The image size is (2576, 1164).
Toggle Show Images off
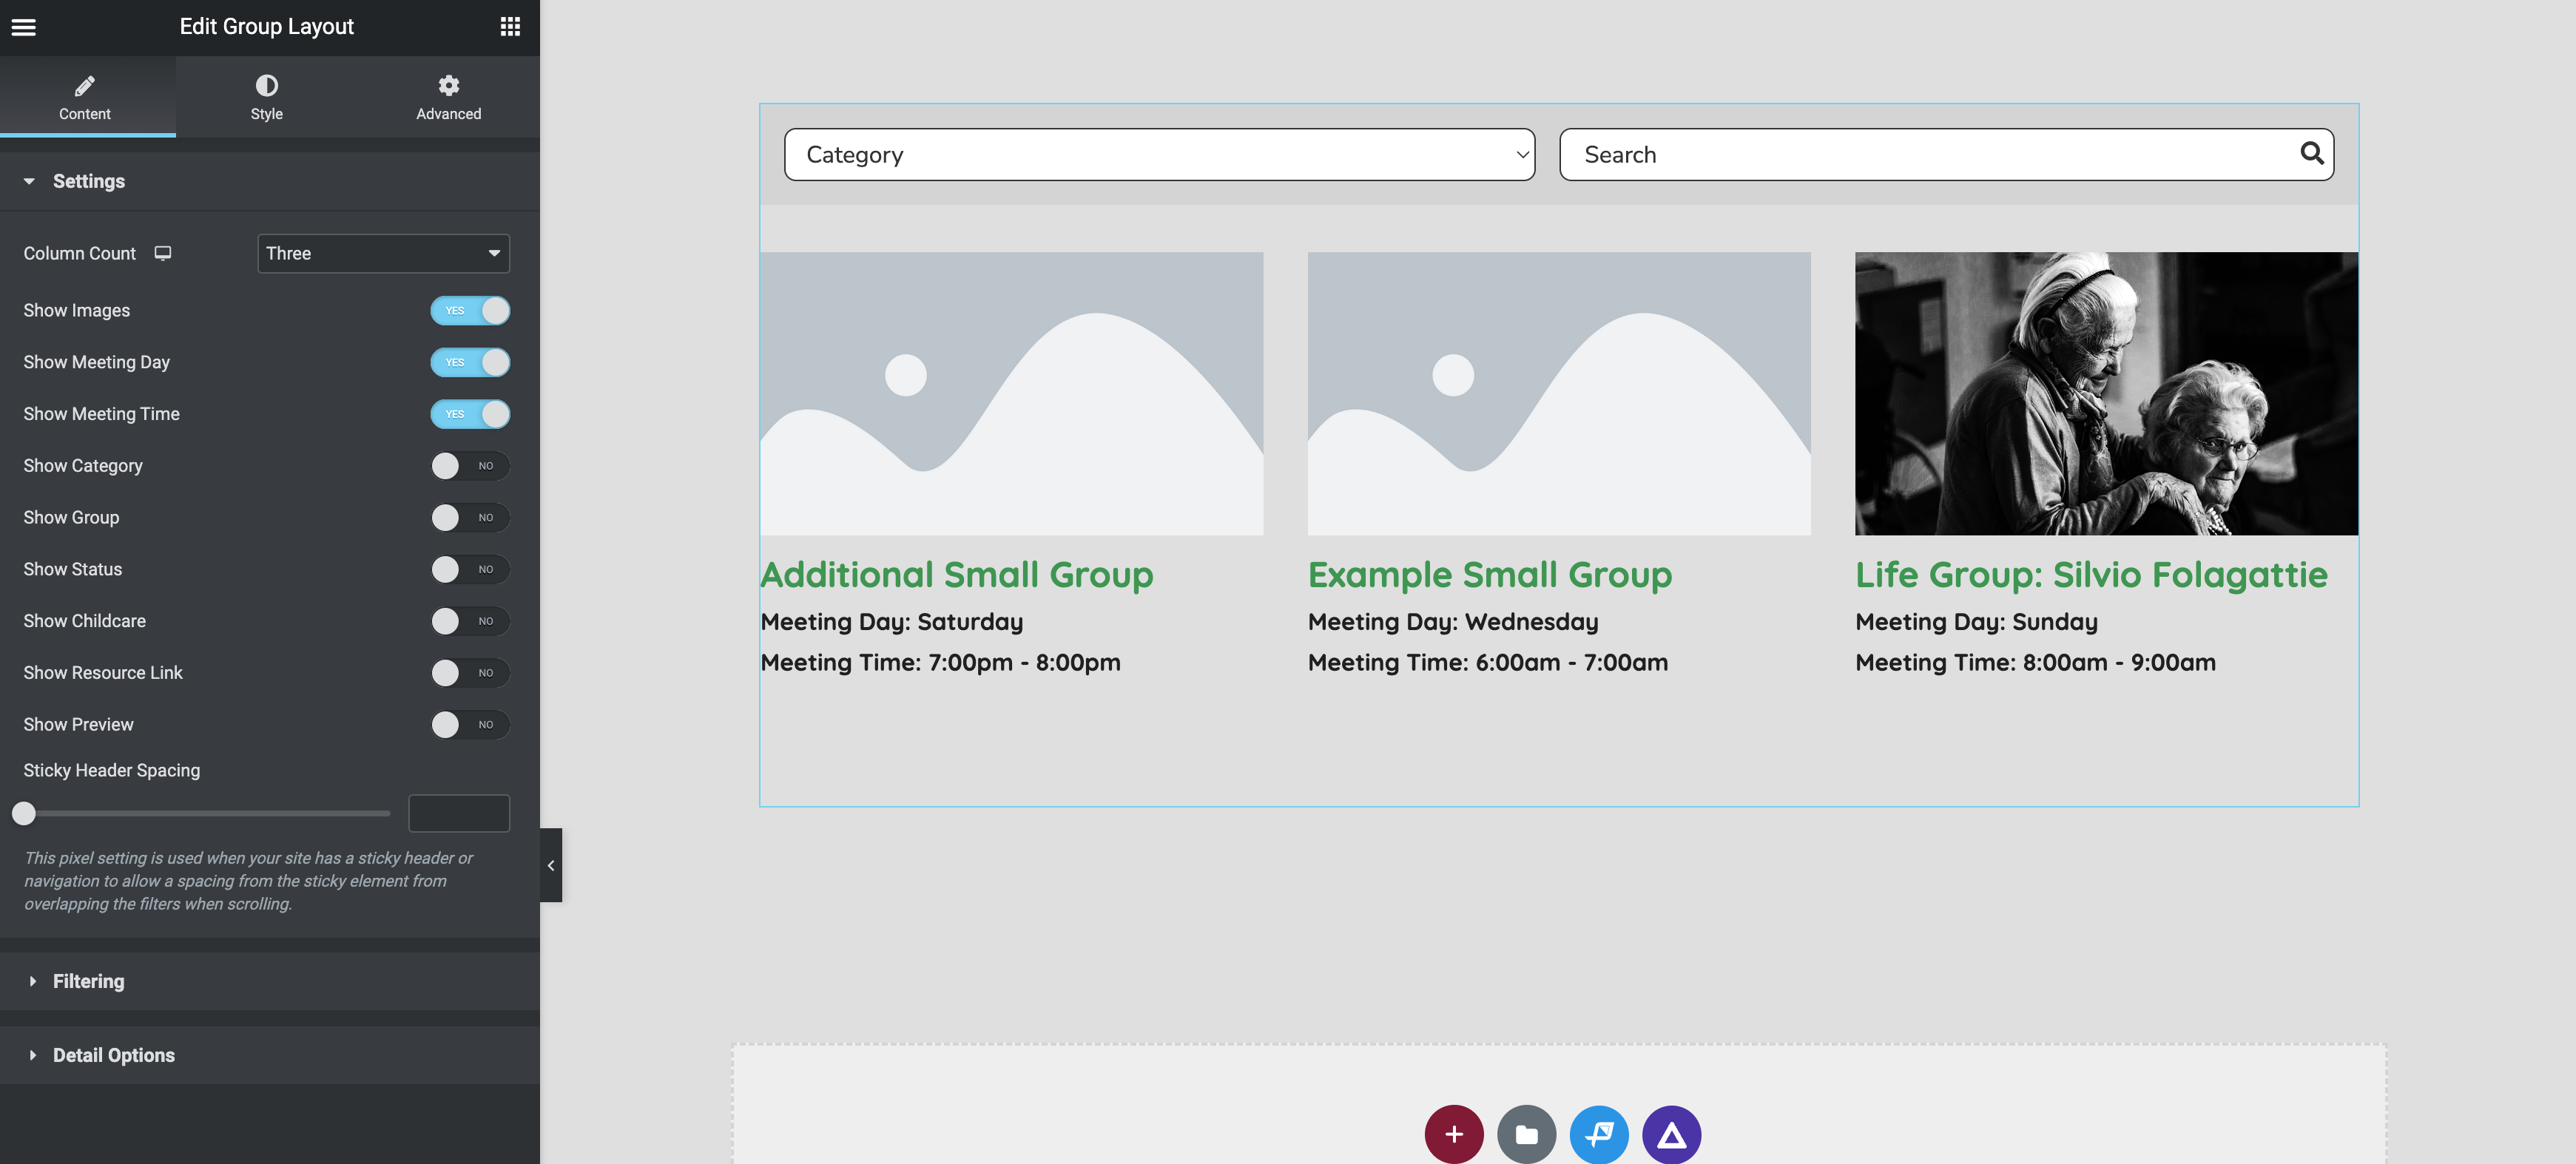(470, 310)
